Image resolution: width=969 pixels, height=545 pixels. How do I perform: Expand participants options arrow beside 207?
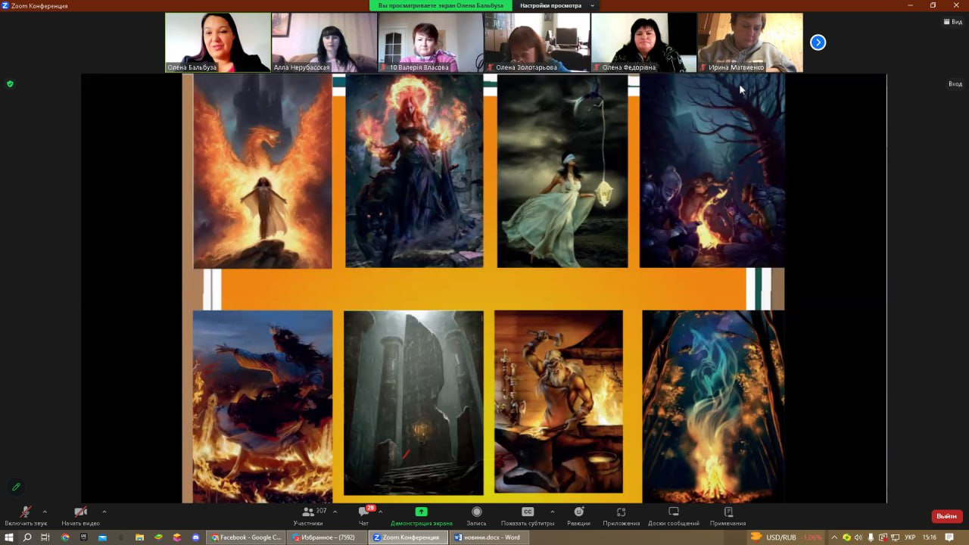click(335, 512)
